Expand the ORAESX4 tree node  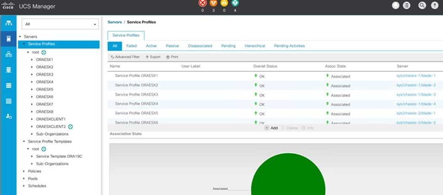click(32, 82)
